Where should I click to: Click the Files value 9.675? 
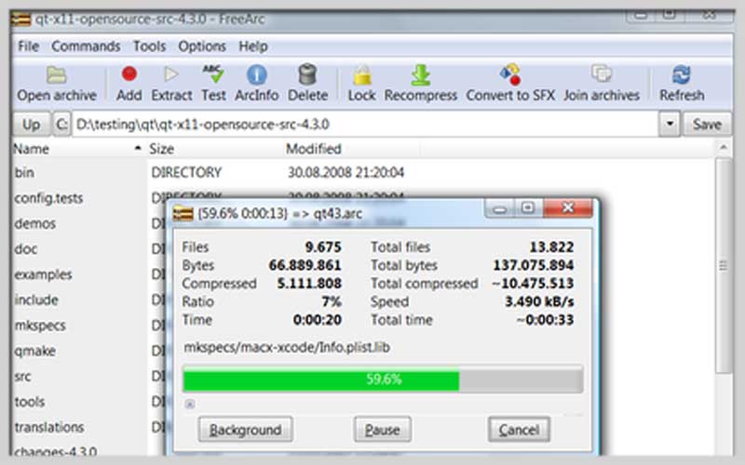click(323, 246)
